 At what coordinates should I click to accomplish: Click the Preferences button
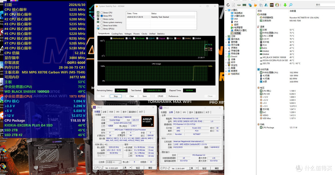tap(173, 96)
